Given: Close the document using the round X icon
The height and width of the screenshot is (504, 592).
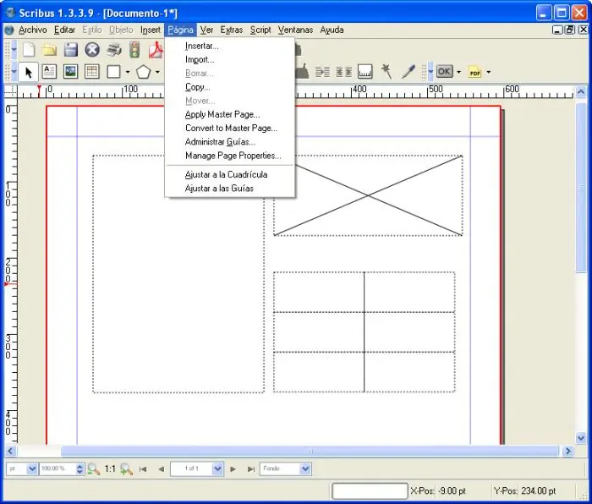Looking at the screenshot, I should coord(92,50).
